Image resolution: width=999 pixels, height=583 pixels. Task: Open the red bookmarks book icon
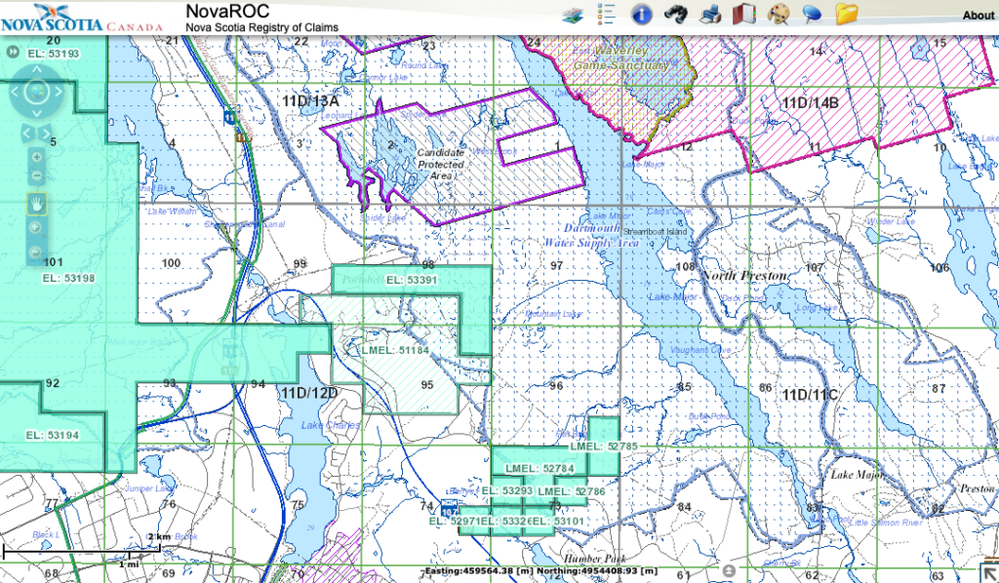tap(744, 14)
